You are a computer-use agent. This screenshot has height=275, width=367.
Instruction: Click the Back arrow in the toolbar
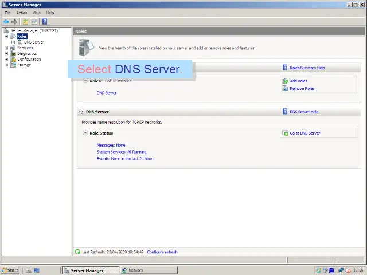pos(6,22)
